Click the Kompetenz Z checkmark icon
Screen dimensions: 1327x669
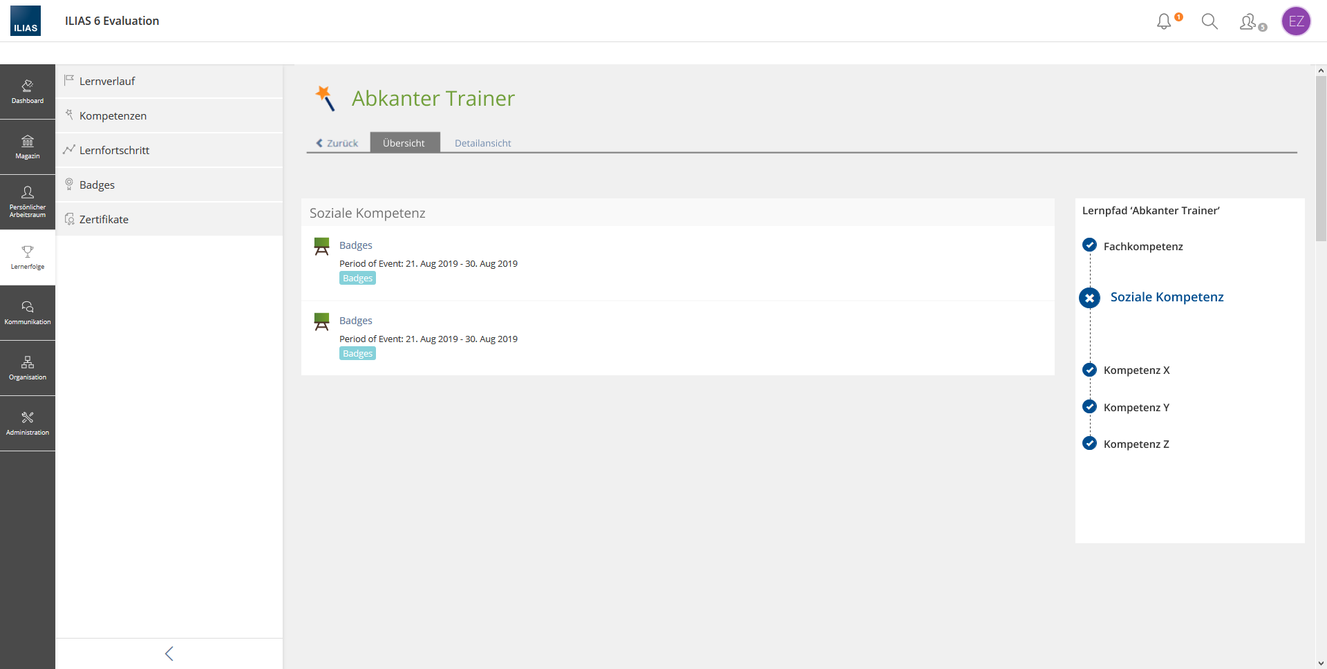click(x=1089, y=443)
